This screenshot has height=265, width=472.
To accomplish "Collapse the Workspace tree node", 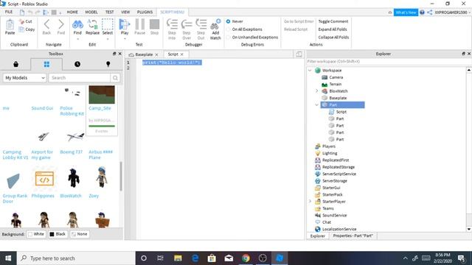I will coord(310,71).
